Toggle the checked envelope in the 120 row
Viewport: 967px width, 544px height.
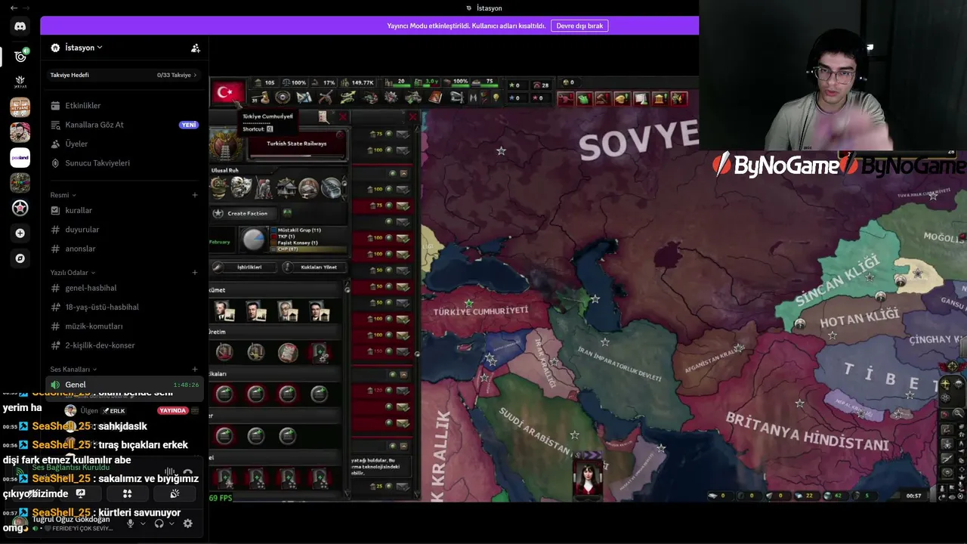403,391
